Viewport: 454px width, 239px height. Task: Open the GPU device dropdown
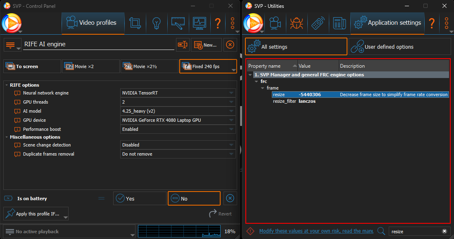click(x=178, y=120)
